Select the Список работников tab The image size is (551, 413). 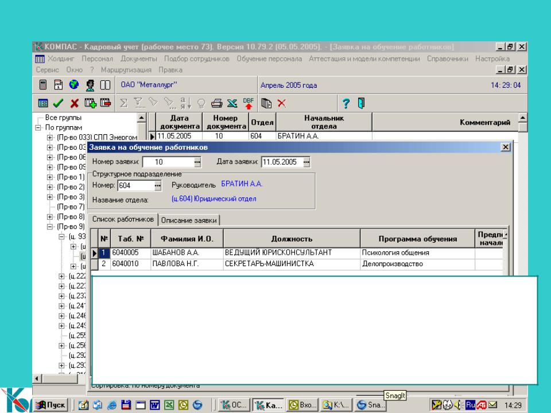coord(123,219)
